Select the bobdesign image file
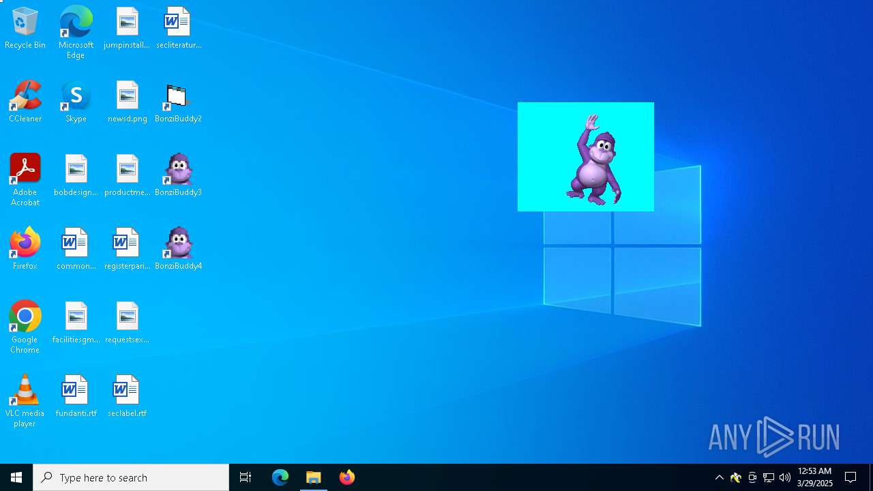The width and height of the screenshot is (873, 491). [x=76, y=176]
